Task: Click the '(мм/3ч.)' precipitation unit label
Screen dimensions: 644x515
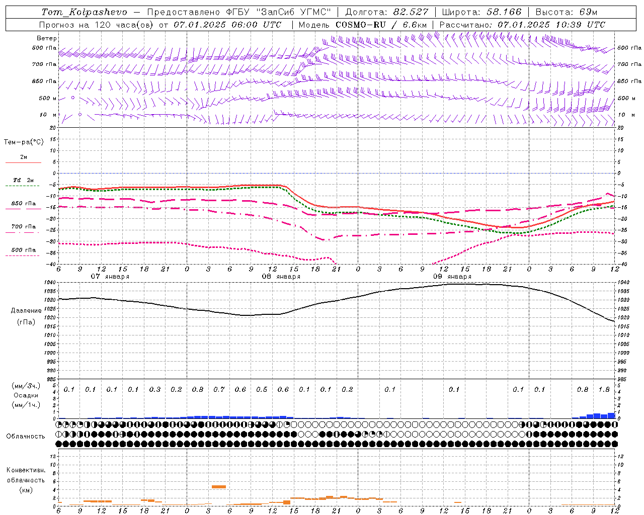Action: tap(26, 386)
